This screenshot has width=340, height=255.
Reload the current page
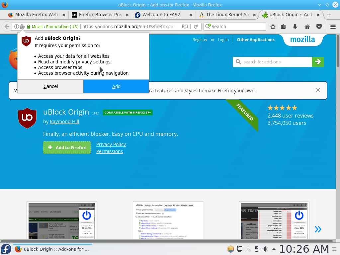196,27
